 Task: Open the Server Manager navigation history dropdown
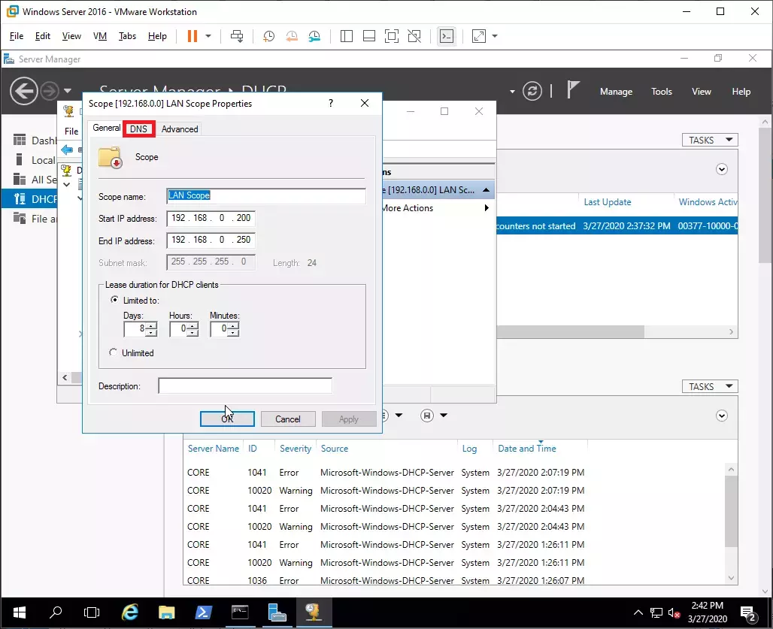[68, 91]
